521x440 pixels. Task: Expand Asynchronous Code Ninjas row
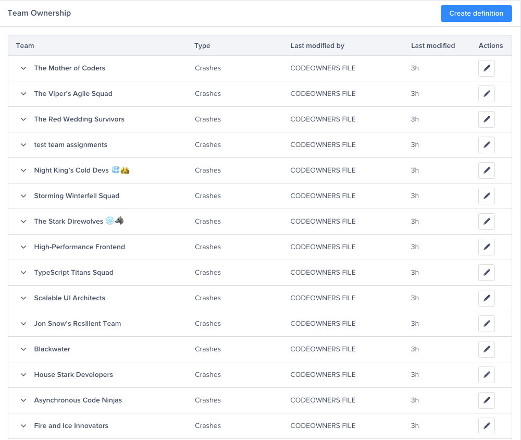point(23,400)
